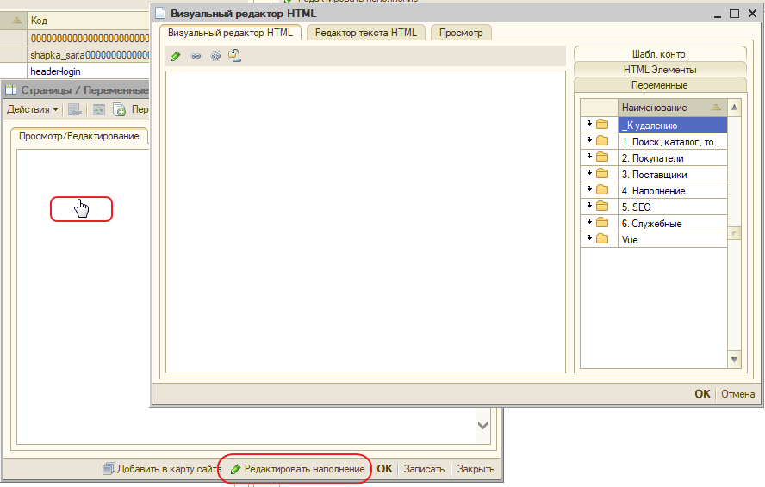Screen dimensions: 765x487
Task: Click the insert link chain icon
Action: pos(196,56)
